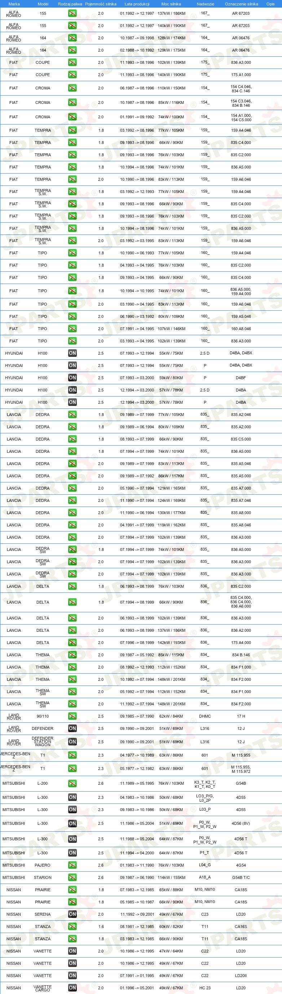The width and height of the screenshot is (282, 994).
Task: Click body code C23
Action: (x=205, y=914)
